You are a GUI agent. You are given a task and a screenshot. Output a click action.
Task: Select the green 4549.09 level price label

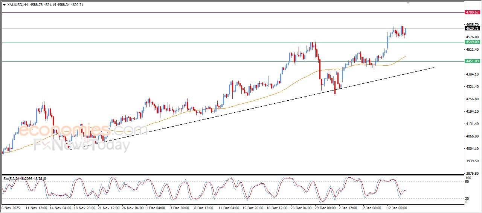coord(472,42)
